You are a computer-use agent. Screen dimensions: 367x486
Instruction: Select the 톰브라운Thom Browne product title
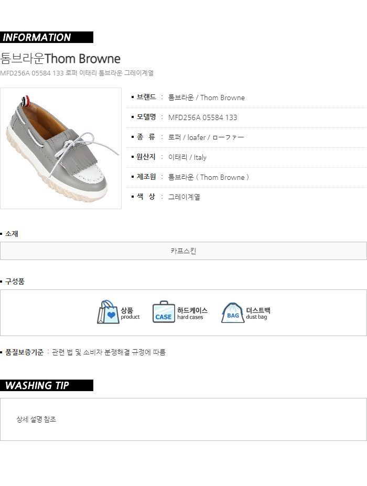[x=60, y=58]
